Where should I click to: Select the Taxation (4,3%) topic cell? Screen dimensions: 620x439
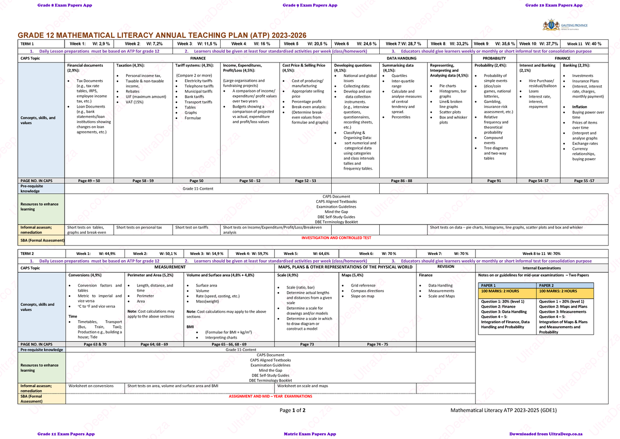coord(144,120)
